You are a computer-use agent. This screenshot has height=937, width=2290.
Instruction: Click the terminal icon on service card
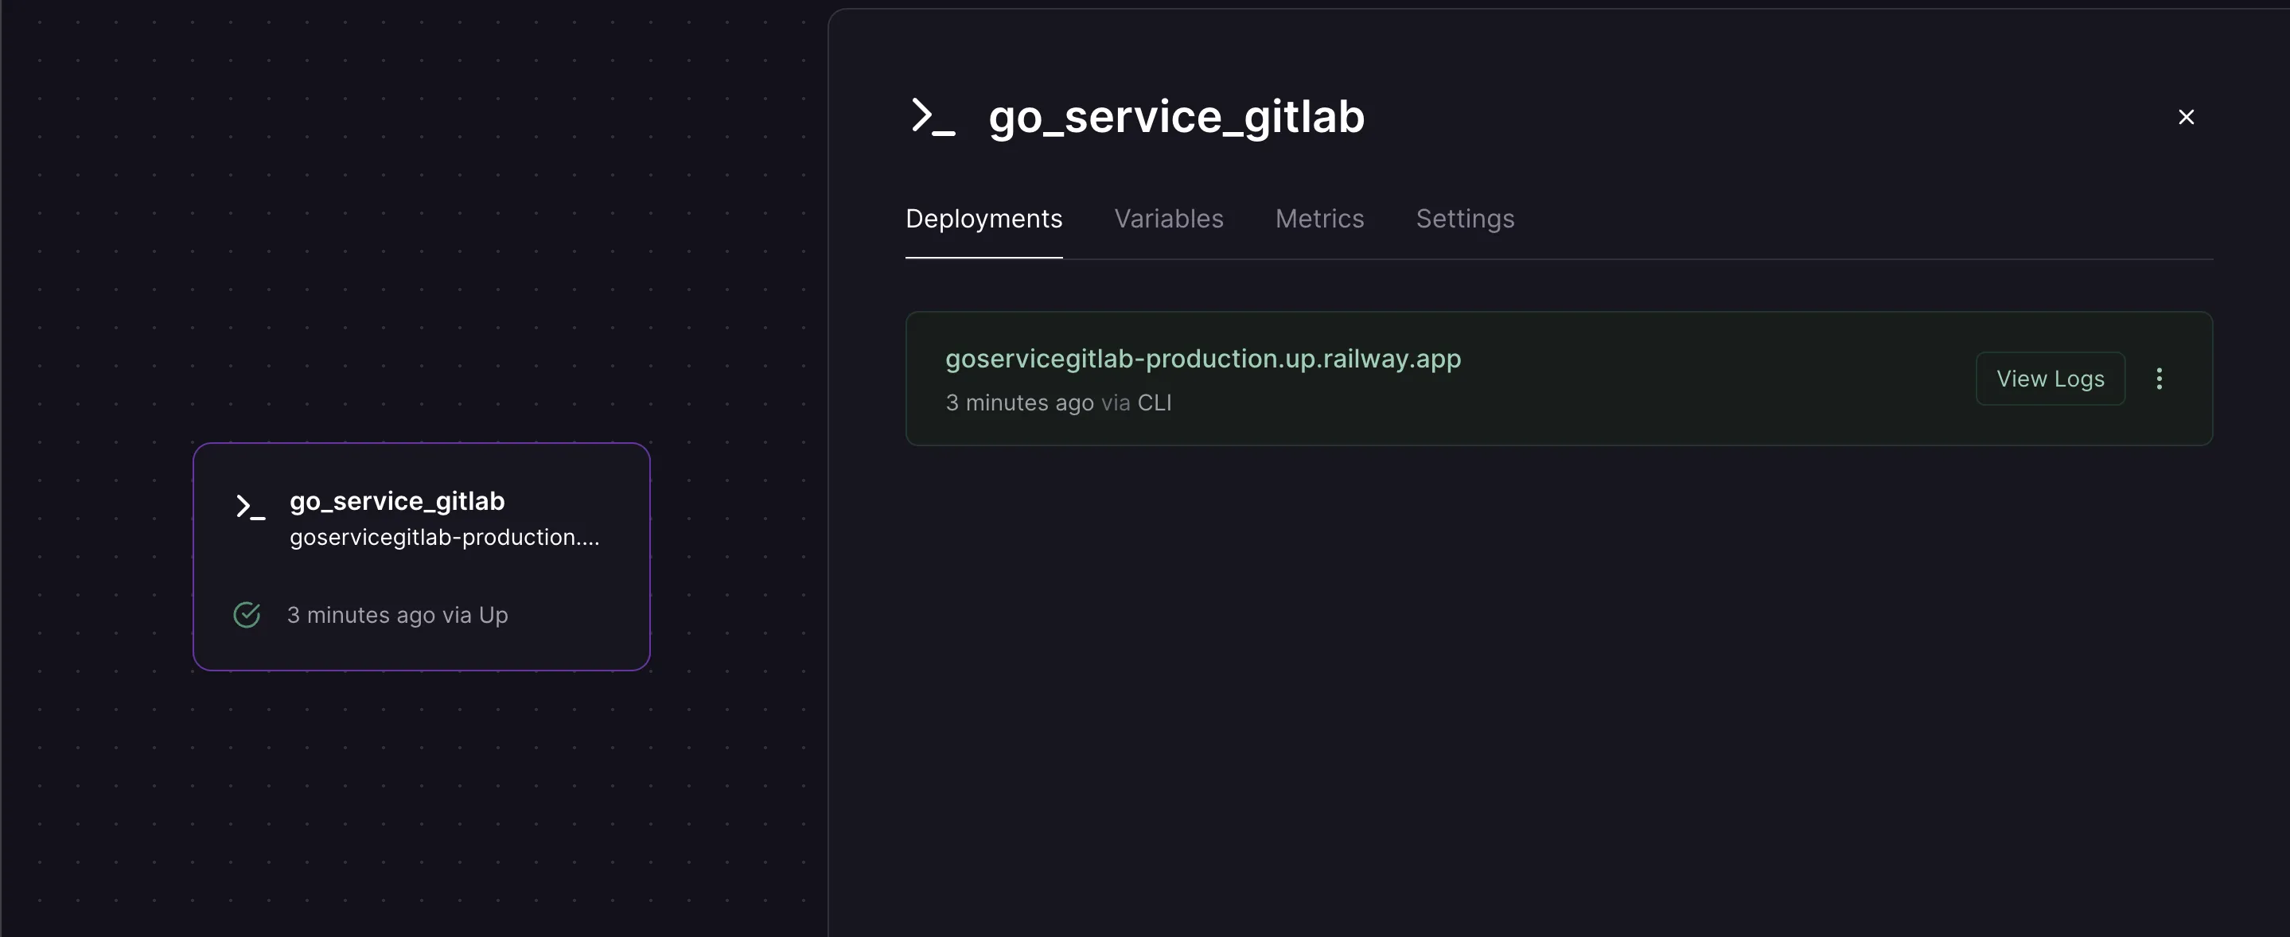tap(250, 507)
